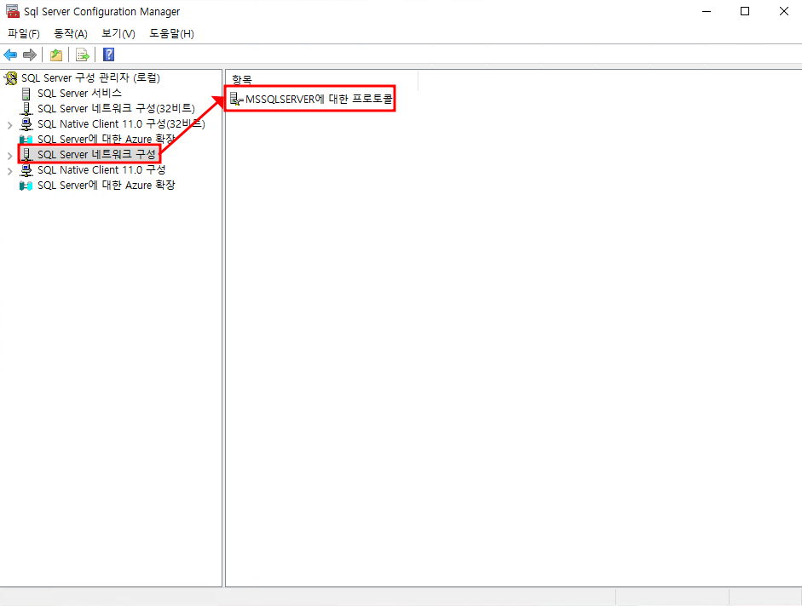The width and height of the screenshot is (802, 606).
Task: Select the bottom SQL Server에 대한 Azure 확장
Action: [x=107, y=186]
